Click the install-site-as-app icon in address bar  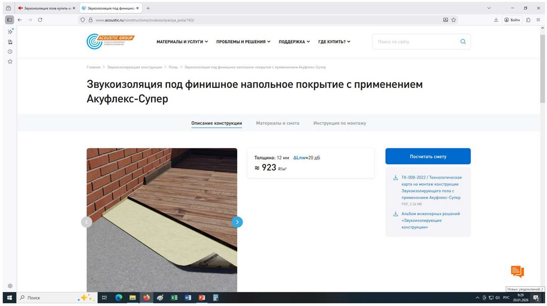(446, 20)
